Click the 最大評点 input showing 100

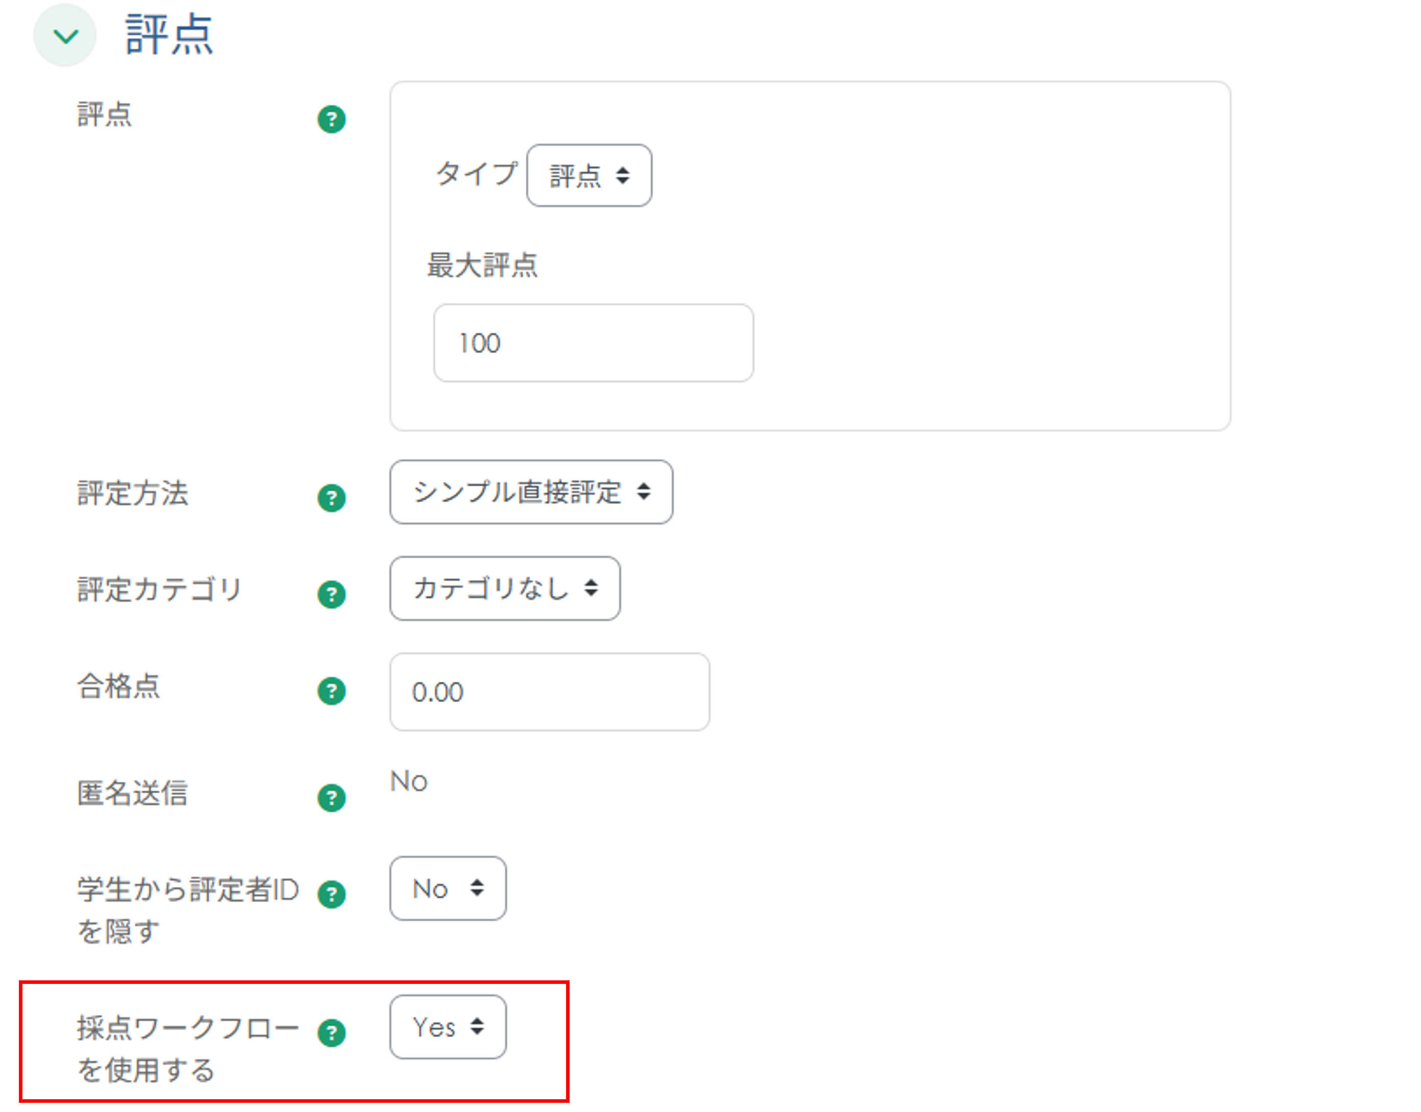593,343
